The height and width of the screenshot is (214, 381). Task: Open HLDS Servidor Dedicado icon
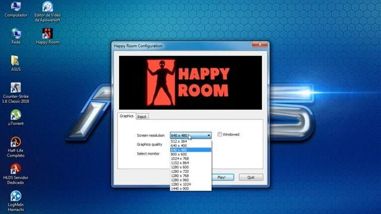click(15, 174)
